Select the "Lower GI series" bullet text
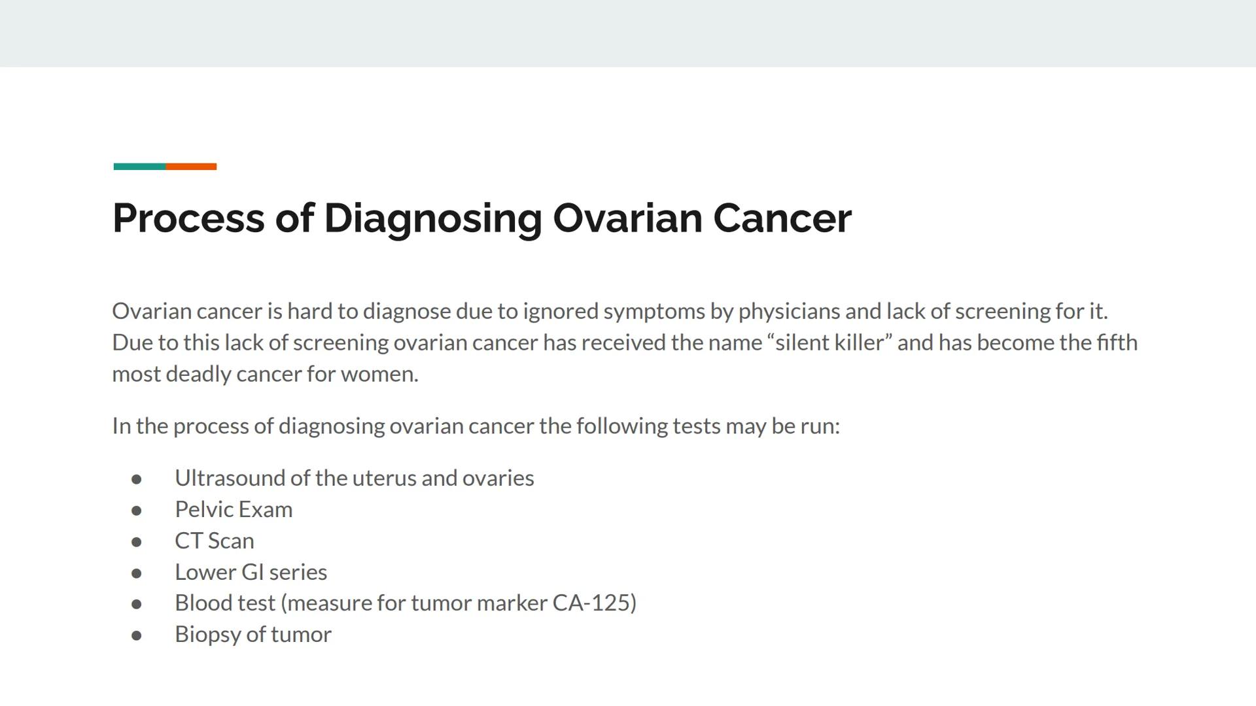Screen dimensions: 1256x706 [x=251, y=572]
